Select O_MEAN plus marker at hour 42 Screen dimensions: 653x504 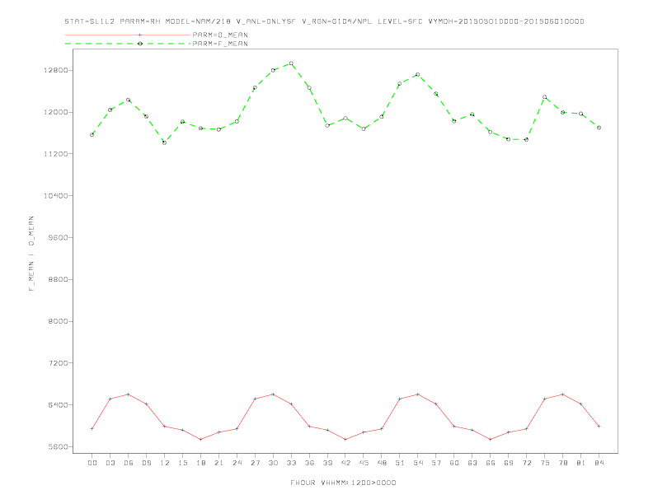[x=345, y=440]
